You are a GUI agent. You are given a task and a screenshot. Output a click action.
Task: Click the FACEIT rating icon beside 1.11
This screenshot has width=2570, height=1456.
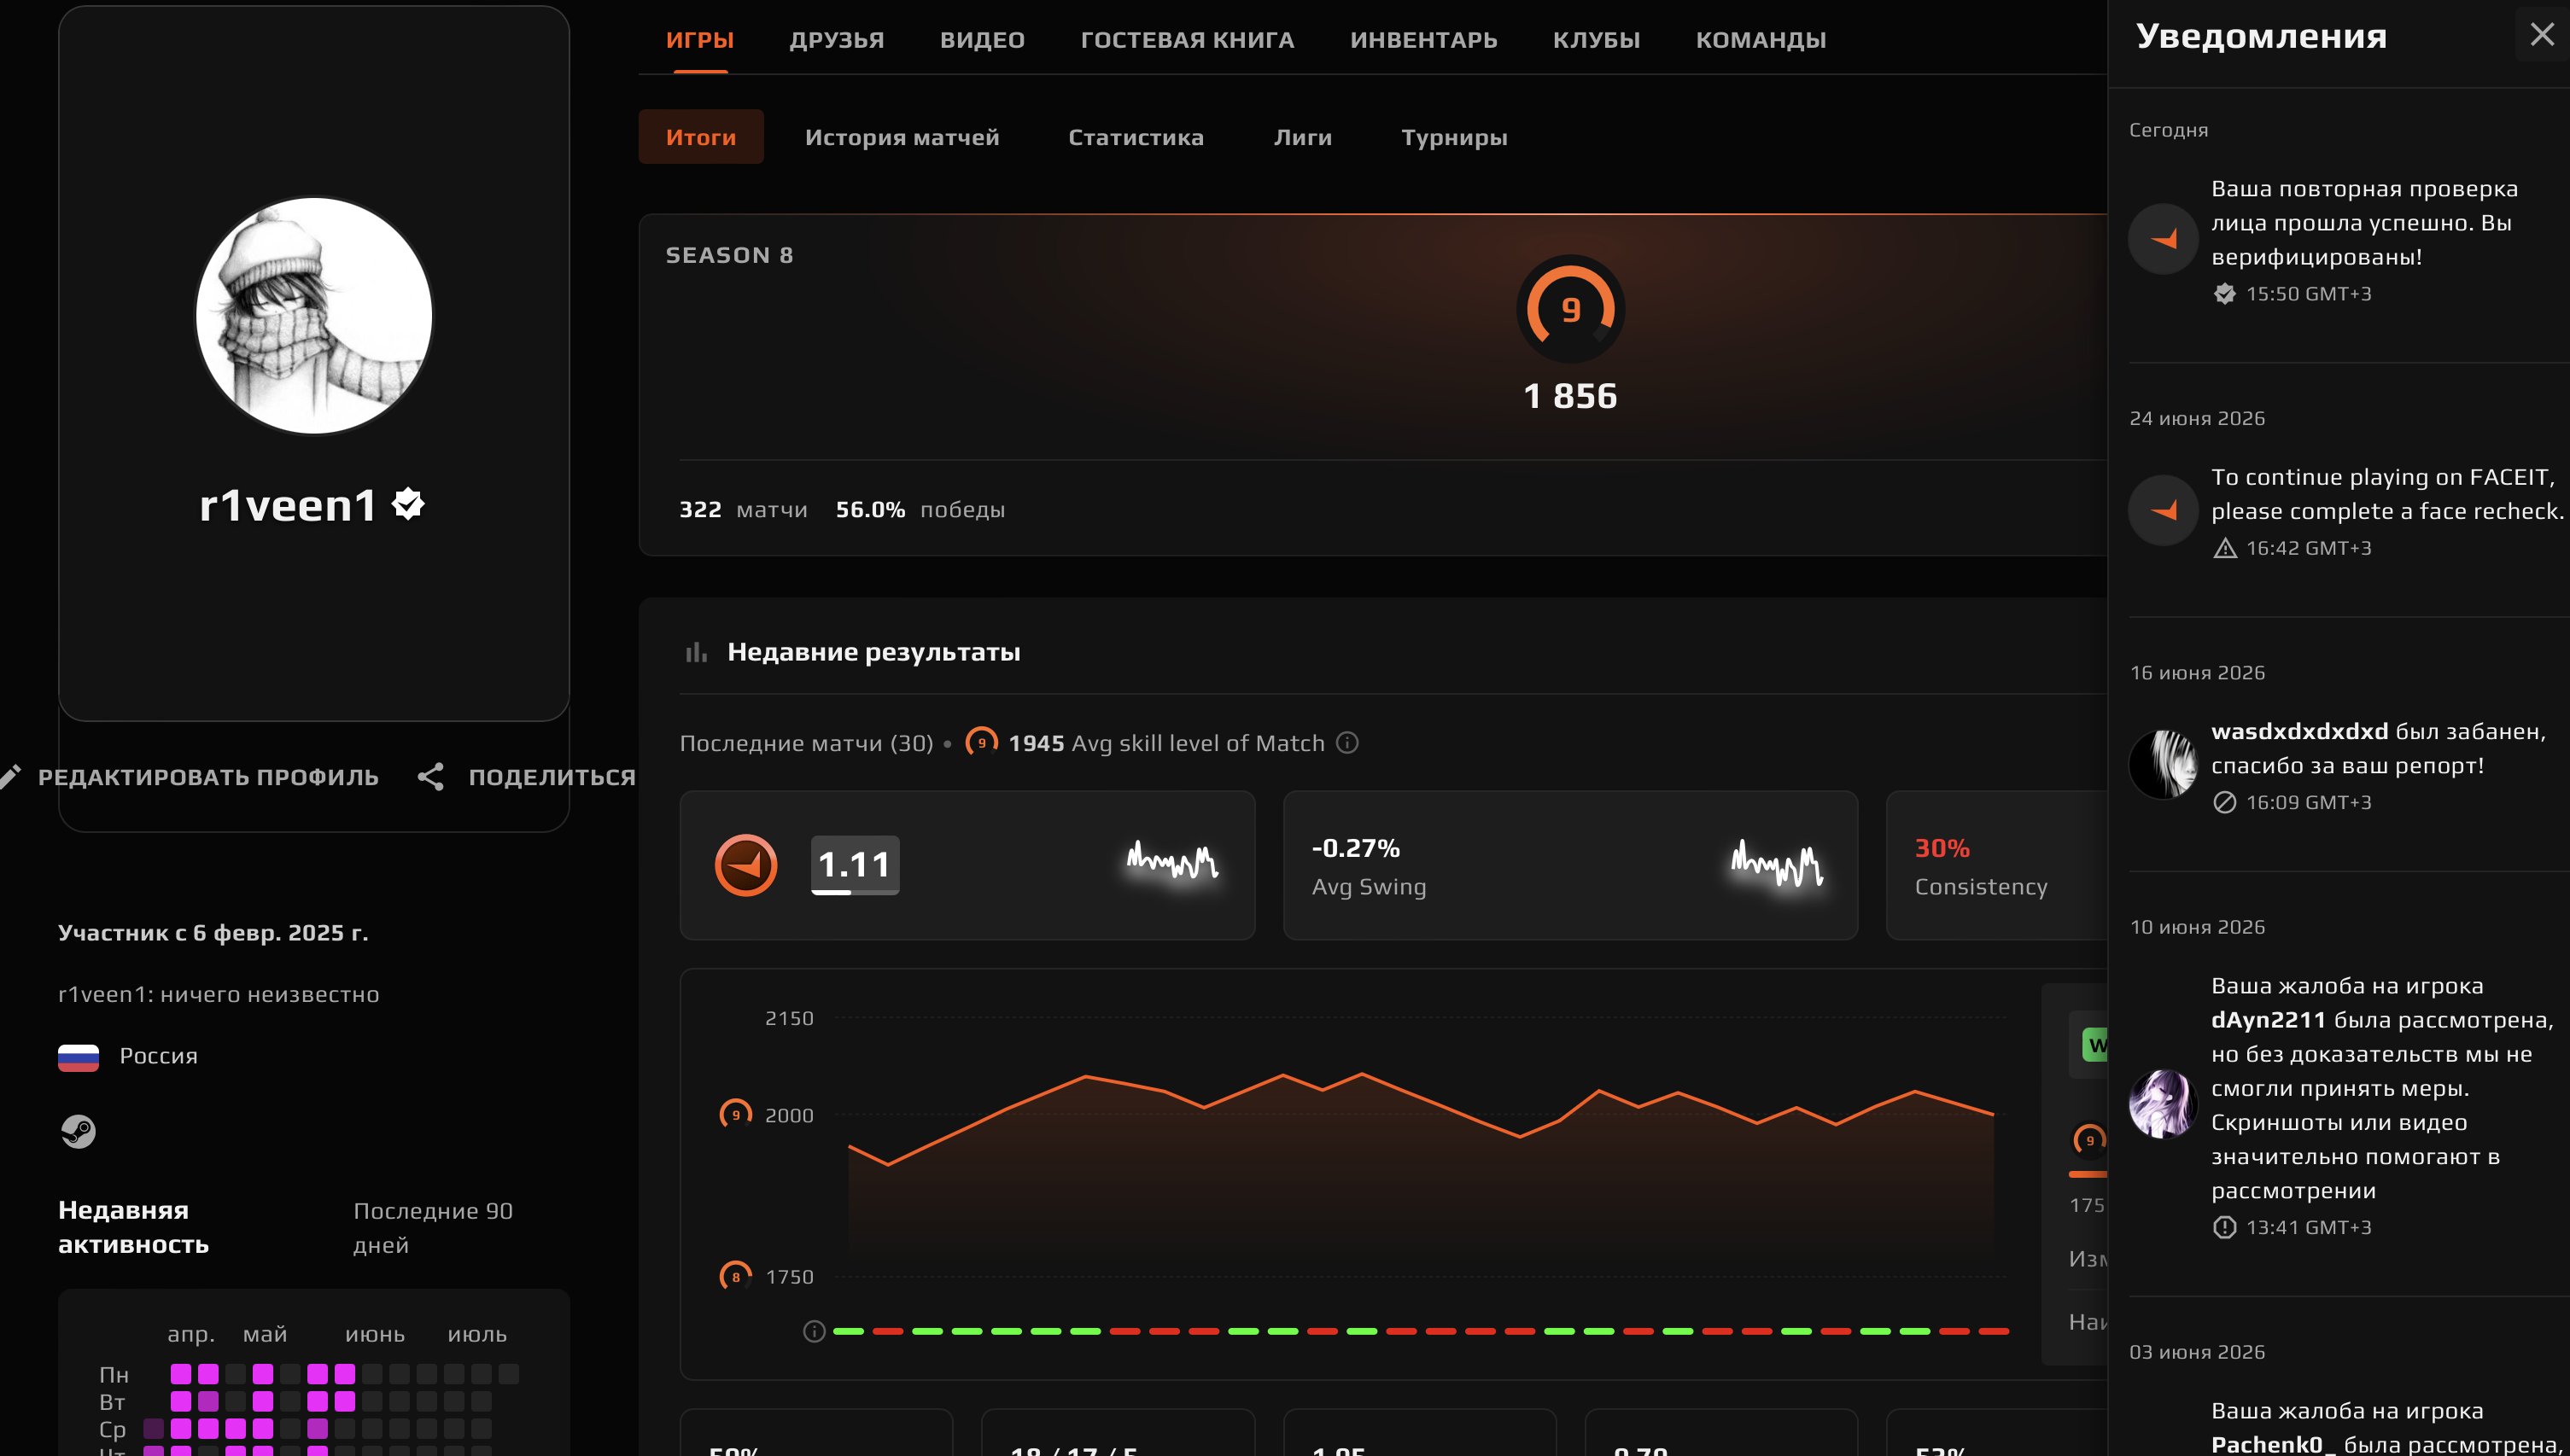click(x=745, y=865)
